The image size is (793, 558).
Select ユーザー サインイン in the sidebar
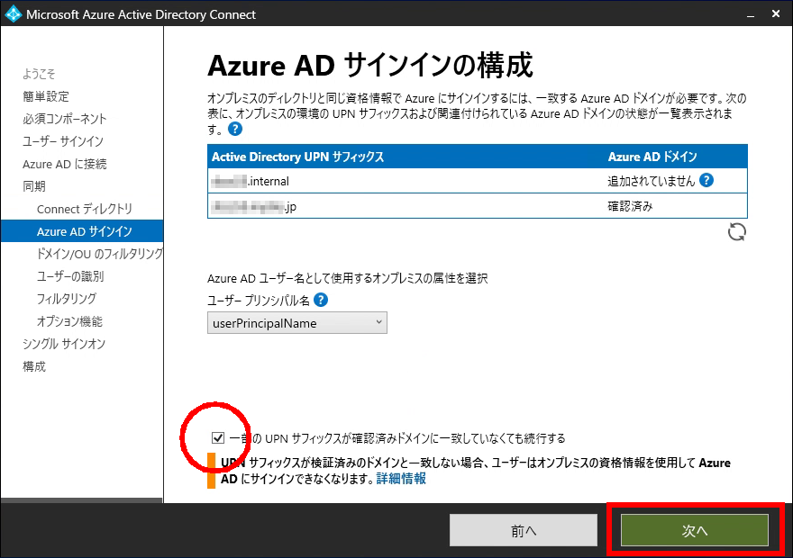pos(63,141)
